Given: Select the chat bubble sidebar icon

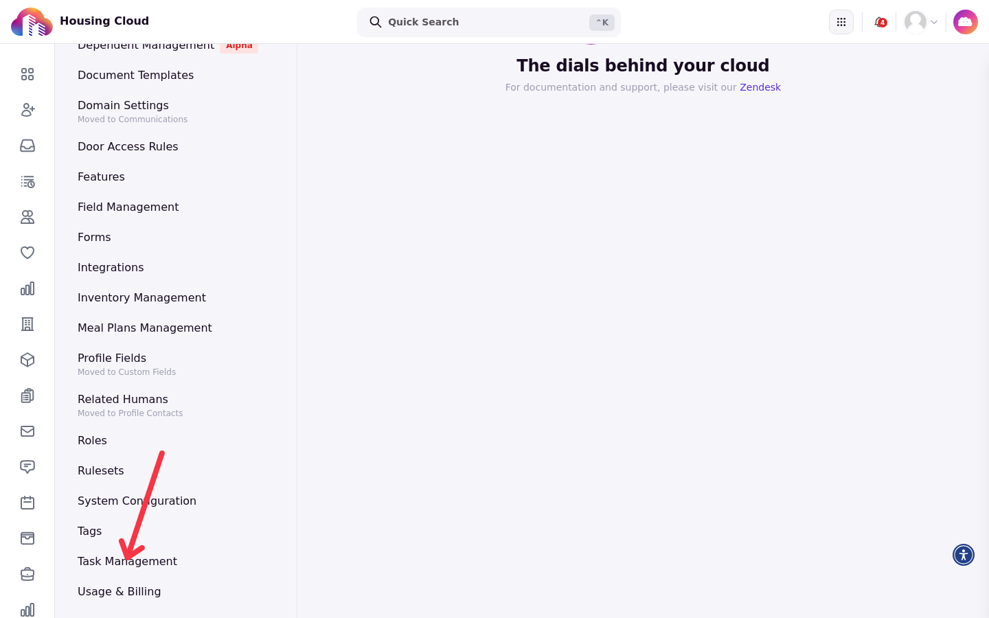Looking at the screenshot, I should coord(27,467).
